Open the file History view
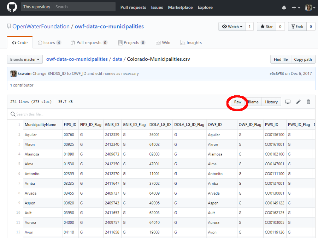Viewport: 318px width, 238px height. pyautogui.click(x=271, y=102)
